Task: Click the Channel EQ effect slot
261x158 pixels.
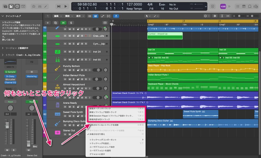Action: 10,82
